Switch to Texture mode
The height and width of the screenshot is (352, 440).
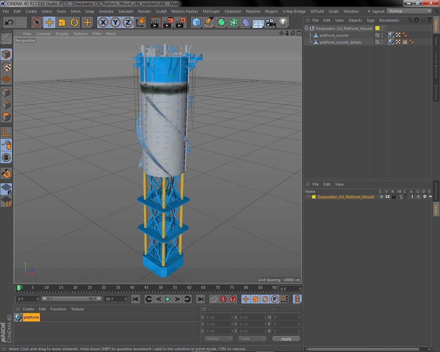tap(6, 67)
